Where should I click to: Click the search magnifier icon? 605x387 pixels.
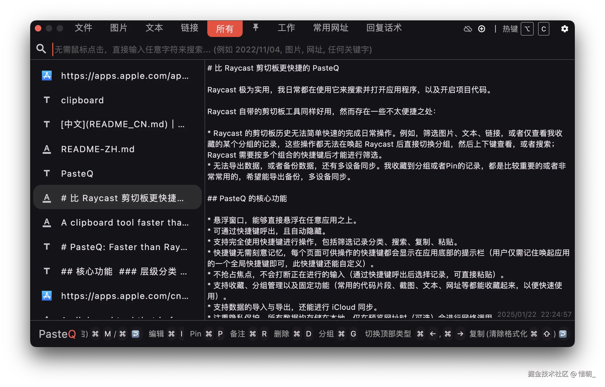[x=41, y=49]
